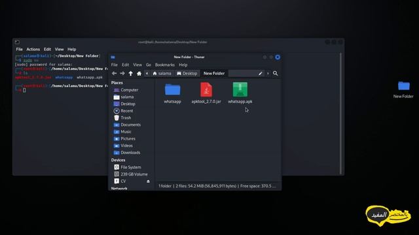The width and height of the screenshot is (419, 235).
Task: Toggle path edit mode with pencil icon
Action: tap(260, 74)
